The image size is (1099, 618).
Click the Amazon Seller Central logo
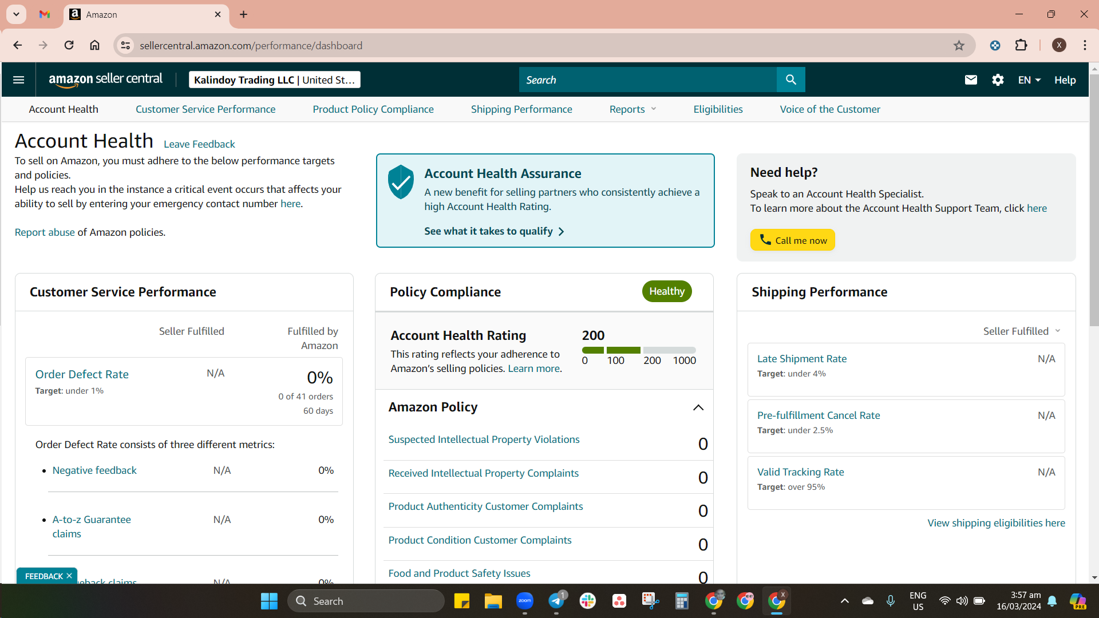point(105,80)
